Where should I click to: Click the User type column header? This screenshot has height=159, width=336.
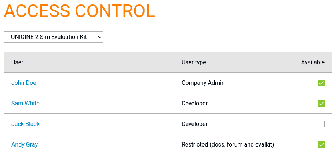[194, 62]
